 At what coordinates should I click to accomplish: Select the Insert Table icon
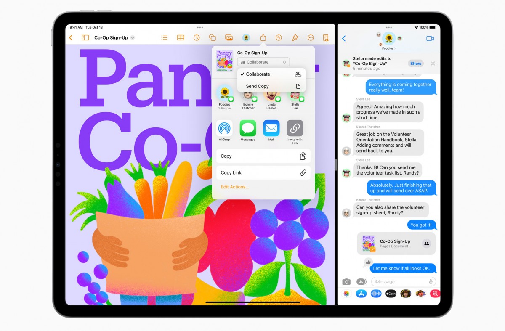coord(180,37)
